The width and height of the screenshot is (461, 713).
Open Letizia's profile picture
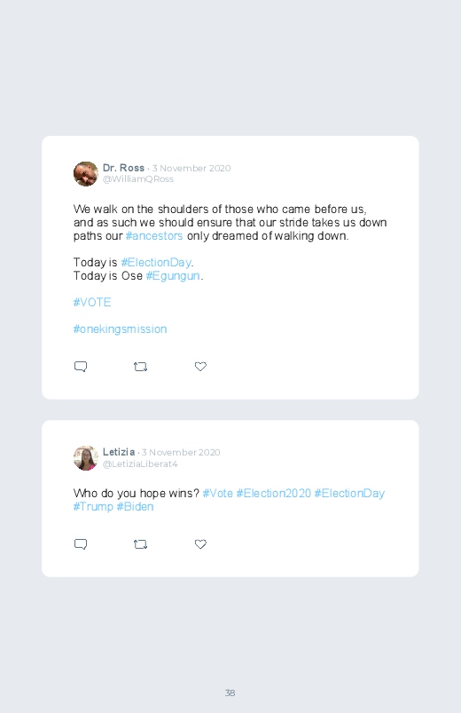[86, 458]
